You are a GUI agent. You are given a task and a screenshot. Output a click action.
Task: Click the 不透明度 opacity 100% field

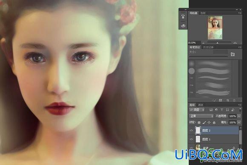click(233, 116)
